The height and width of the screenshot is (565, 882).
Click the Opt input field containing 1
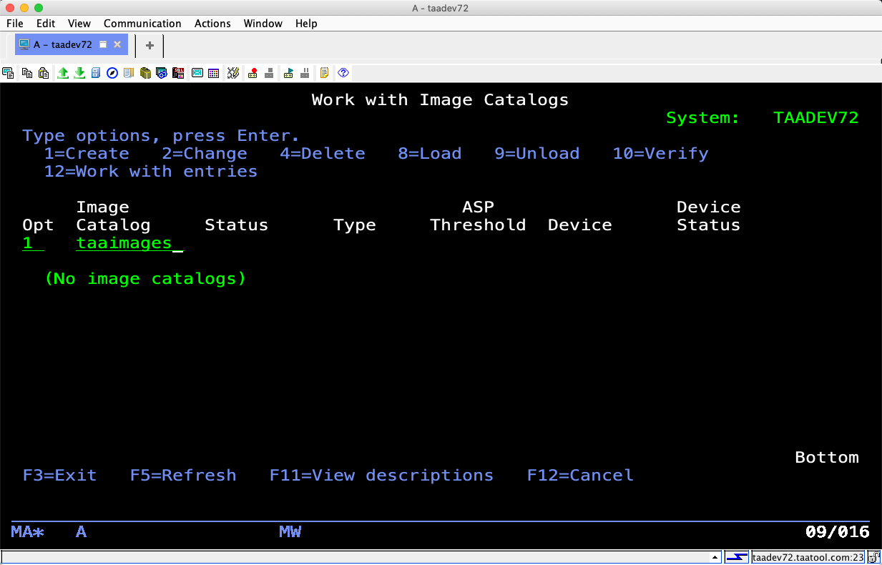[33, 243]
